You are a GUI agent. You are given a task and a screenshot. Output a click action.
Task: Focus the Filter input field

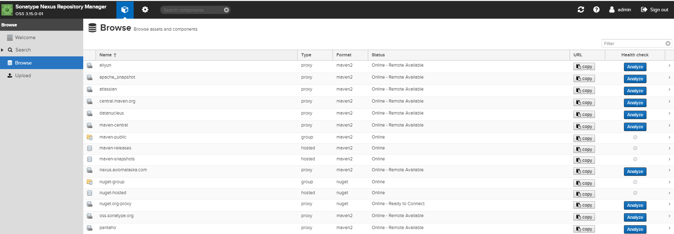coord(633,44)
